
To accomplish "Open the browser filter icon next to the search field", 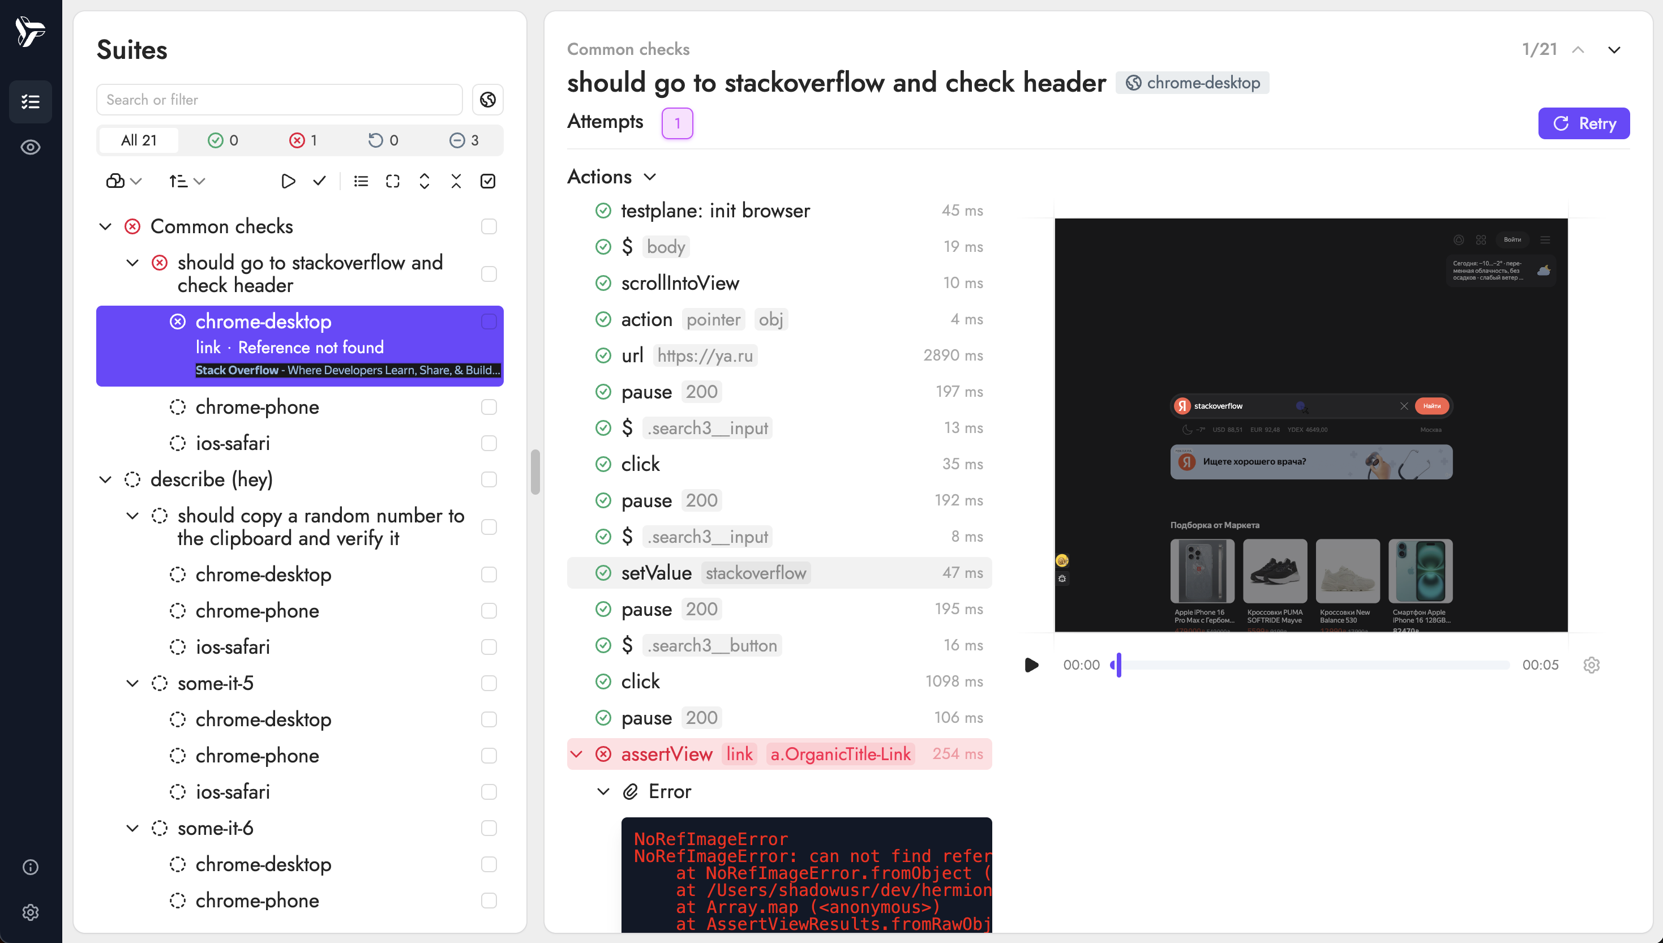I will (x=487, y=100).
